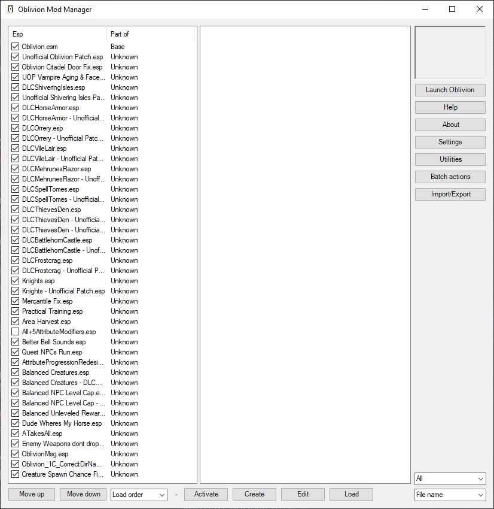
Task: Open Help
Action: (x=450, y=107)
